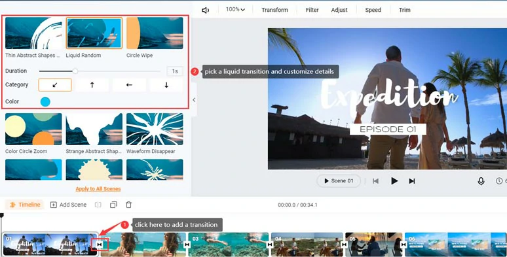Duplicate scene using the copy icon
The image size is (507, 257).
tap(113, 205)
